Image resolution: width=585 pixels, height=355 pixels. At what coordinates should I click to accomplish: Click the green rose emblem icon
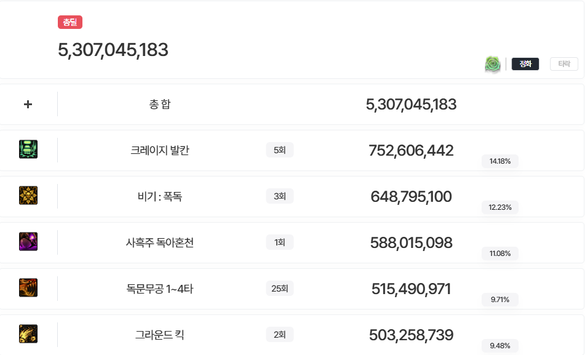[x=493, y=64]
